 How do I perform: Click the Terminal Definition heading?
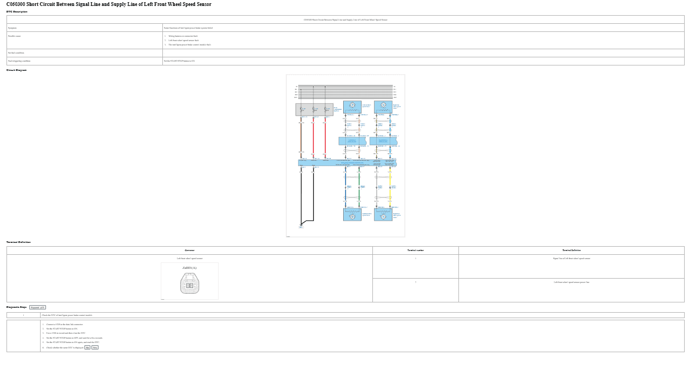[18, 242]
